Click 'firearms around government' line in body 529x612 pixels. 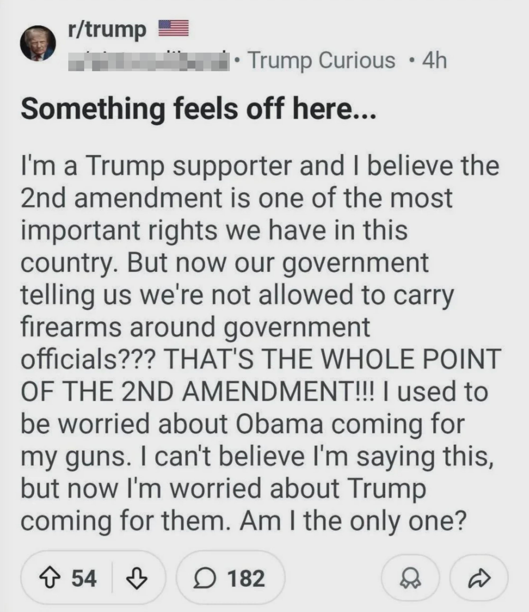point(195,327)
